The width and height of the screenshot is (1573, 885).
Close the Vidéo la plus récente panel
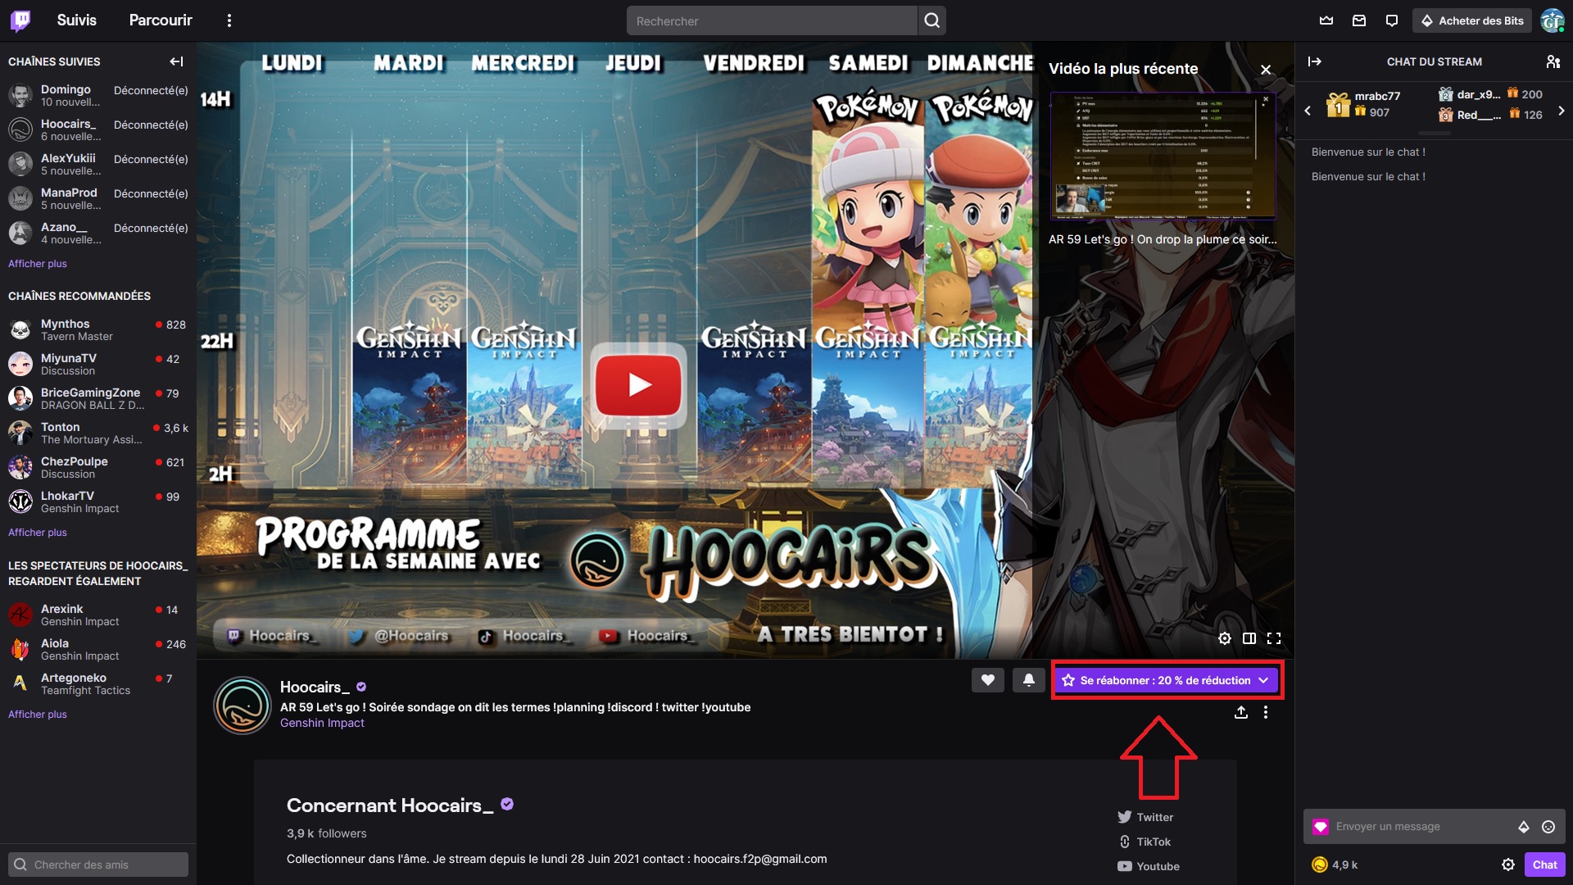(1266, 70)
